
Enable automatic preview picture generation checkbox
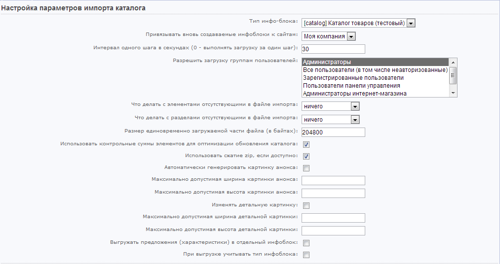click(306, 168)
